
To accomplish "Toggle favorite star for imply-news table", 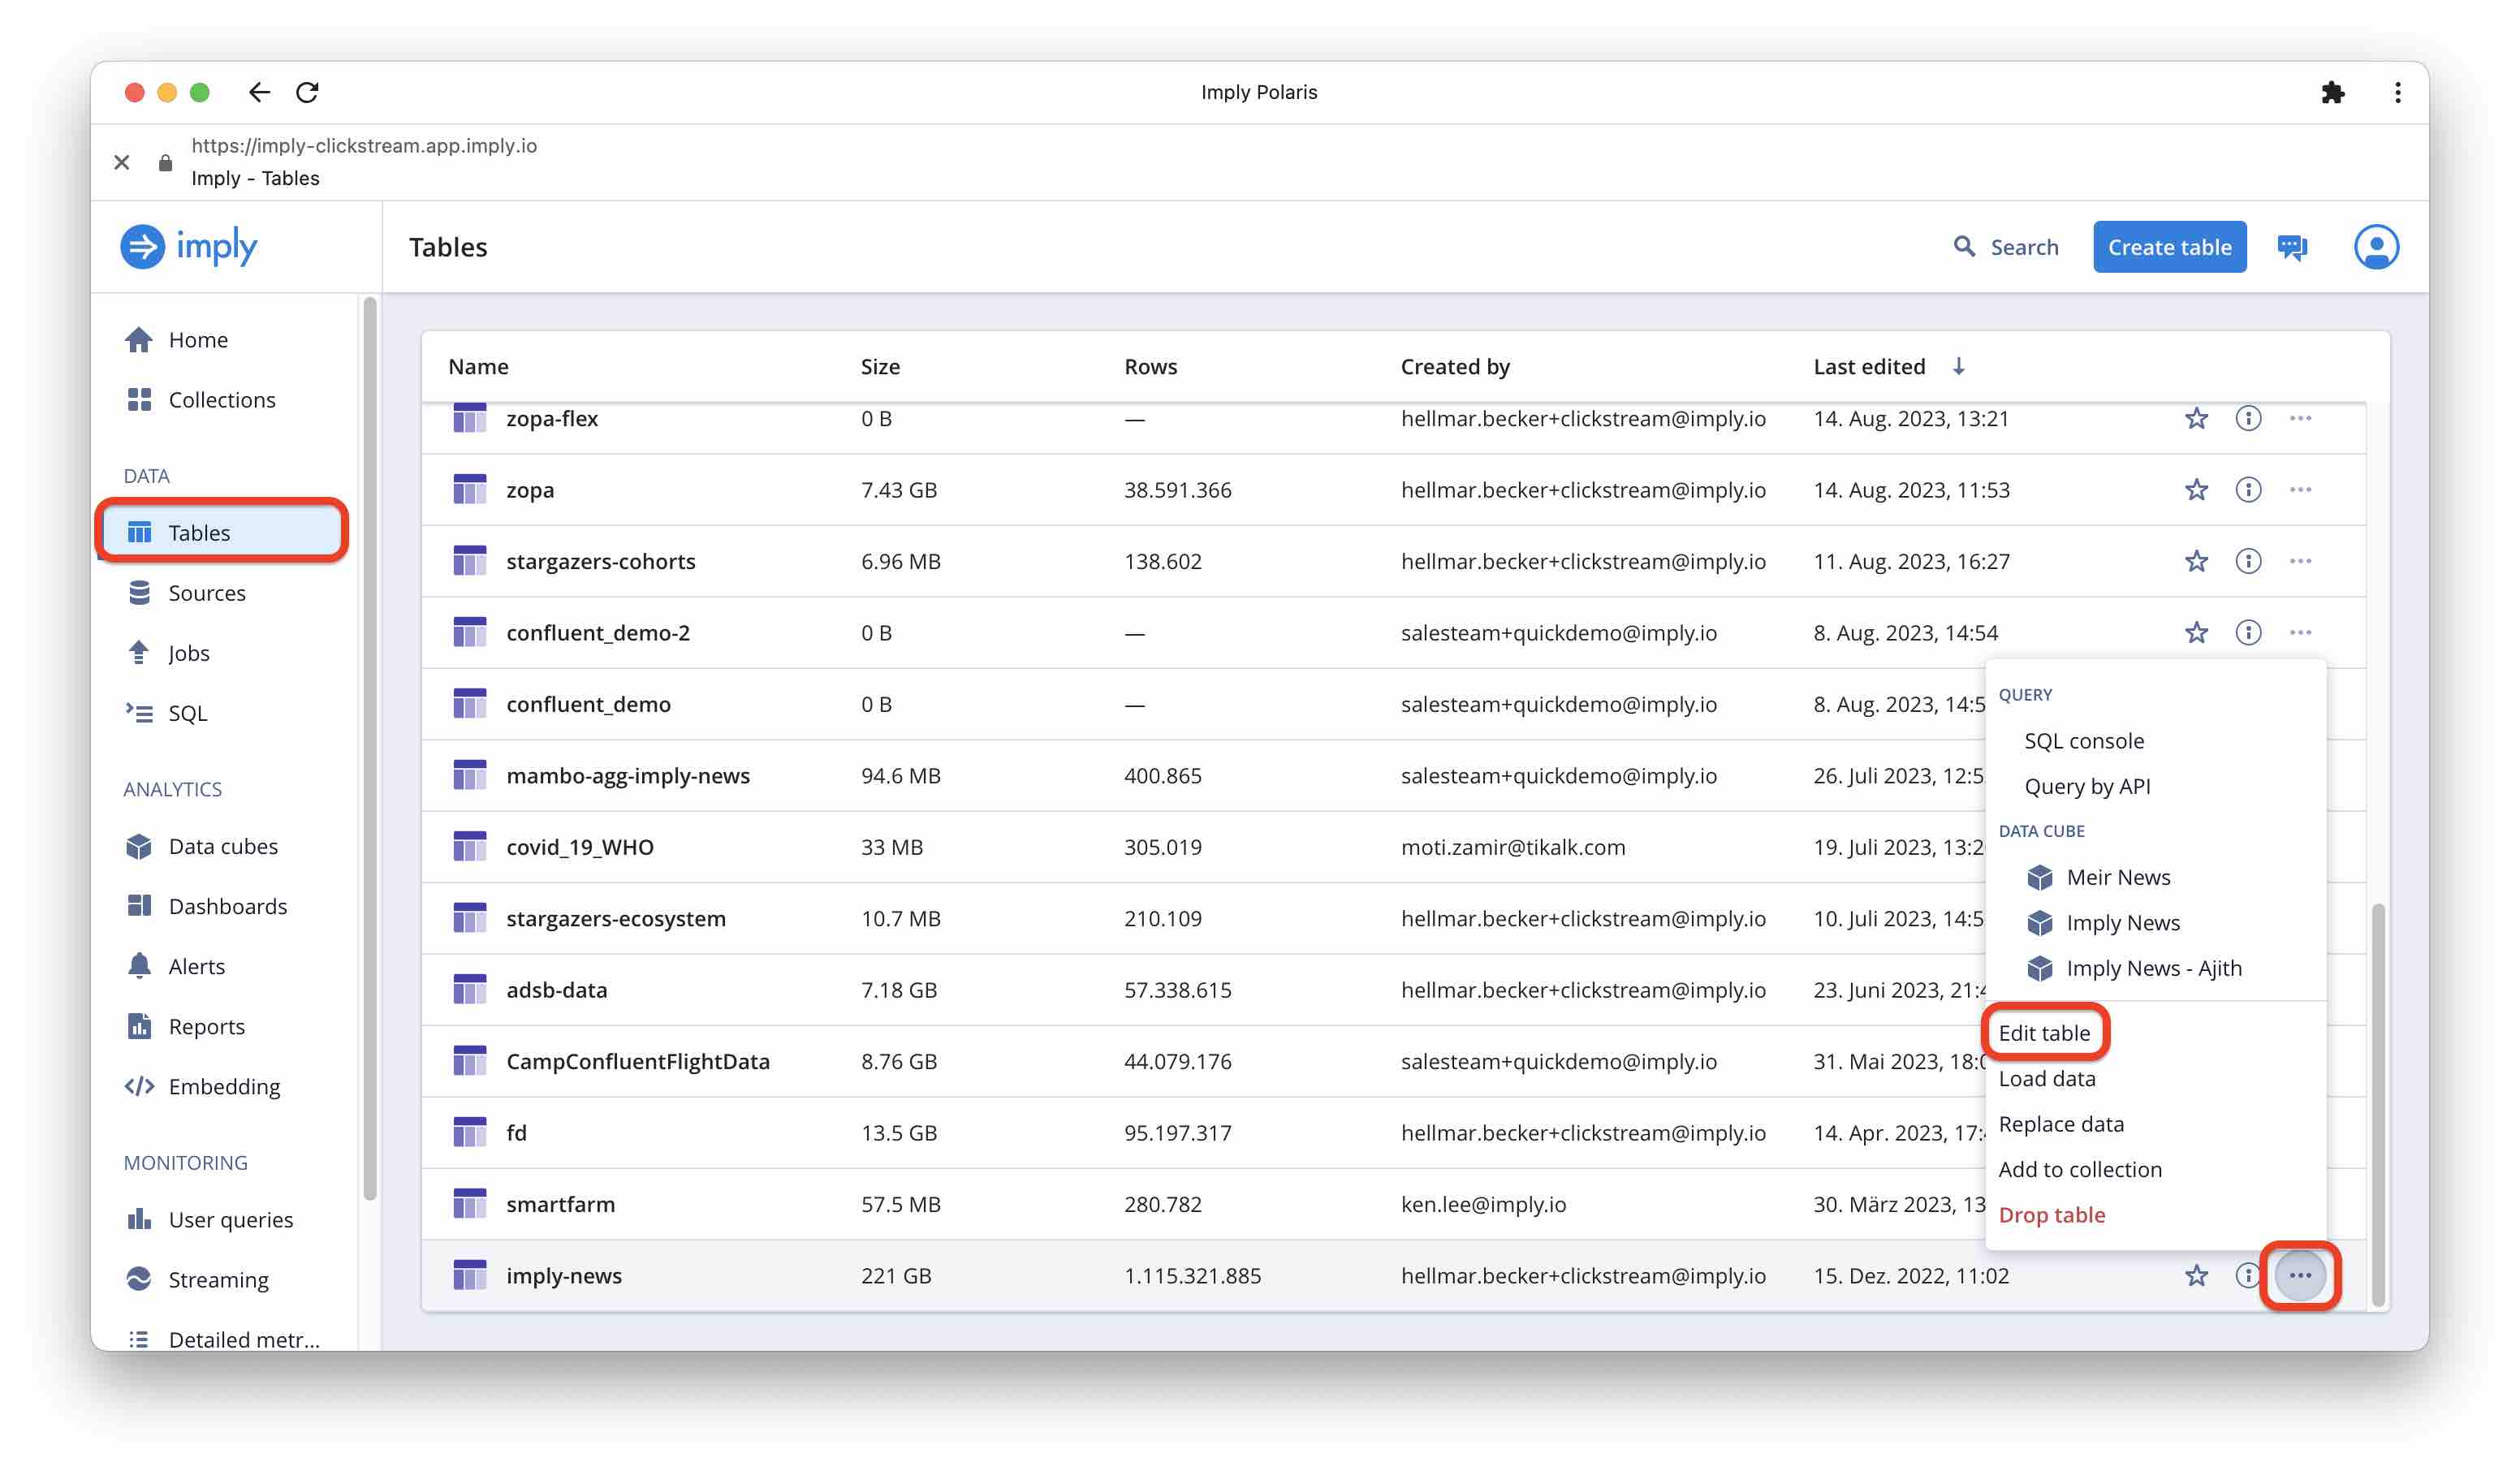I will 2195,1275.
